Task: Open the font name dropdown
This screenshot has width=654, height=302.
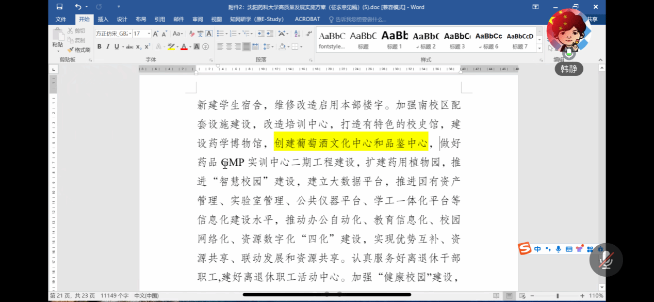Action: pyautogui.click(x=129, y=34)
